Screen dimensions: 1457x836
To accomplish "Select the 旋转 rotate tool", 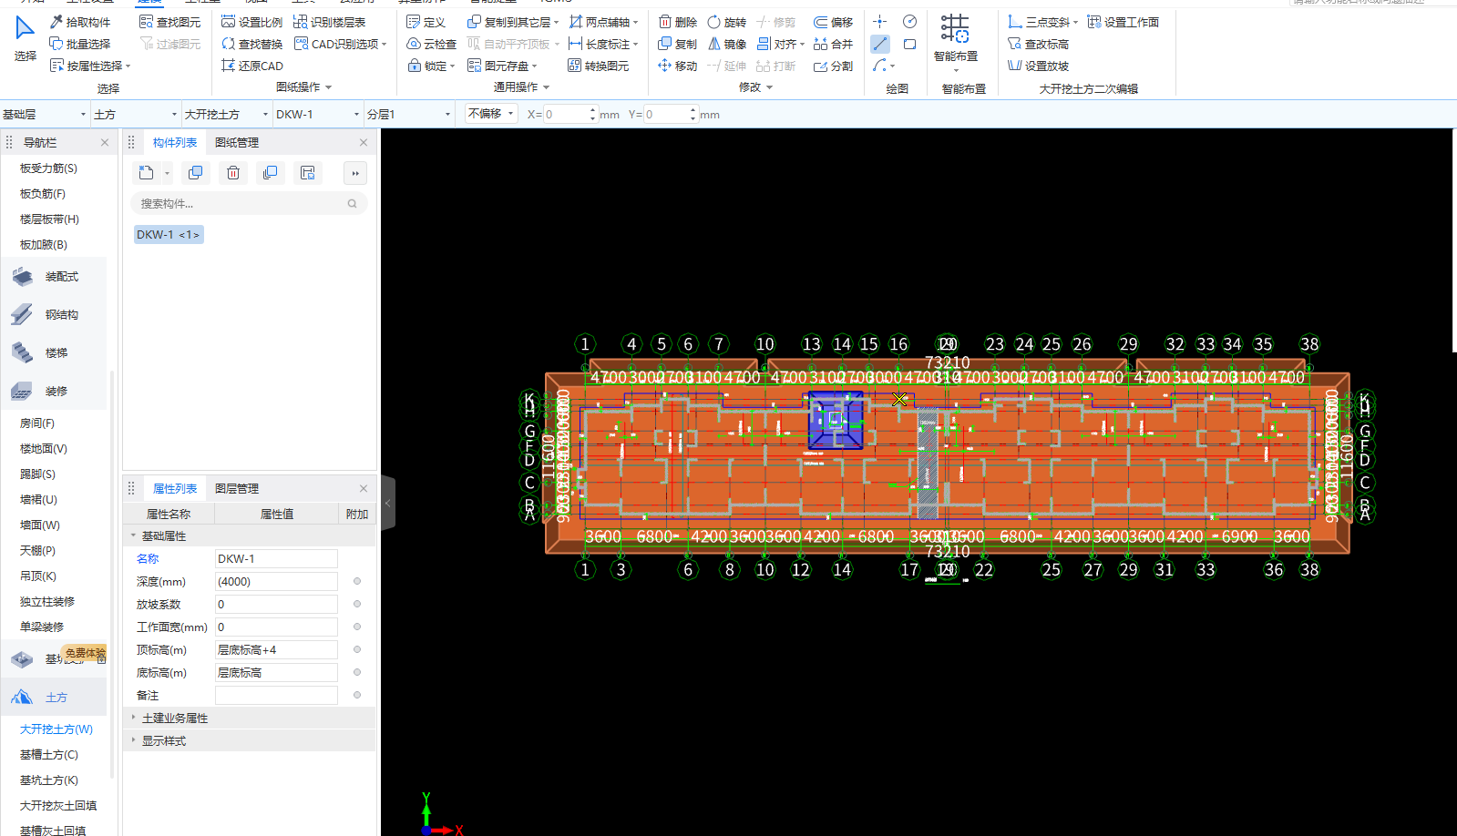I will 726,22.
